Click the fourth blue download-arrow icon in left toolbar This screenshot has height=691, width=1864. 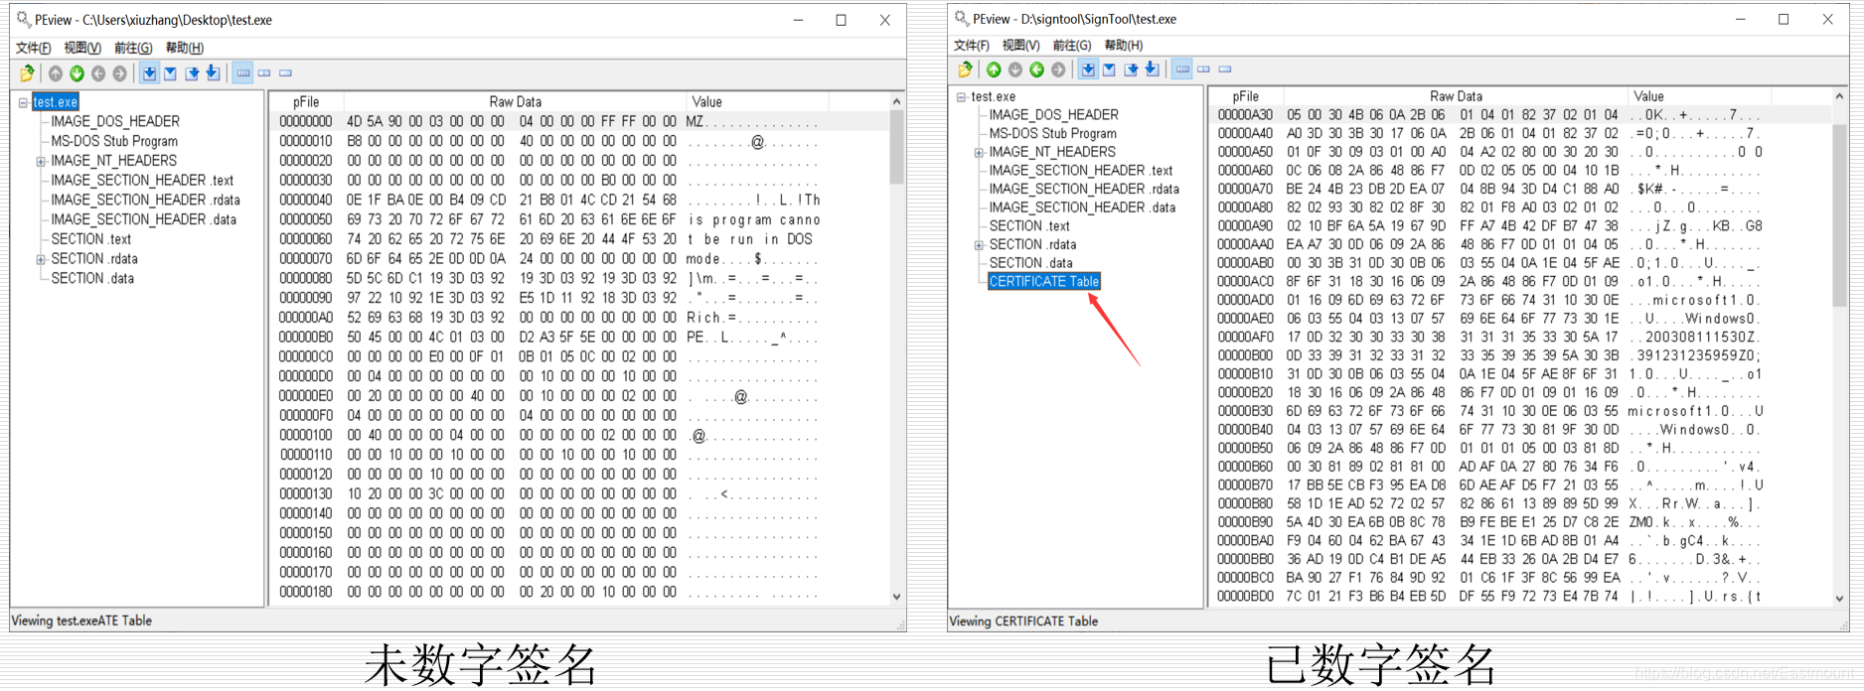click(x=213, y=73)
